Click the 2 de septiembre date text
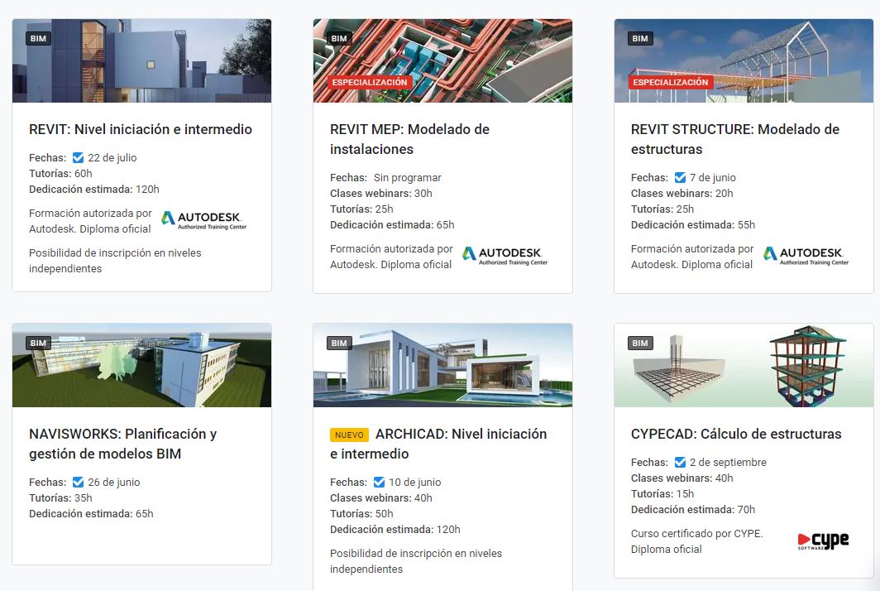The image size is (880, 591). pos(728,463)
